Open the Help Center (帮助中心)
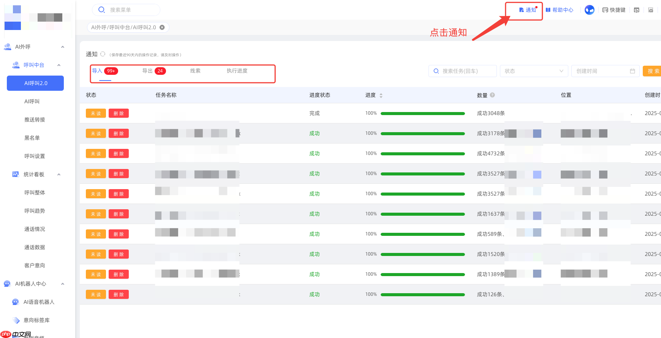661x338 pixels. 560,10
